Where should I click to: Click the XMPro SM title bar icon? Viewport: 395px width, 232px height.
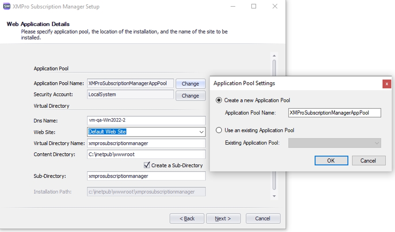[7, 6]
